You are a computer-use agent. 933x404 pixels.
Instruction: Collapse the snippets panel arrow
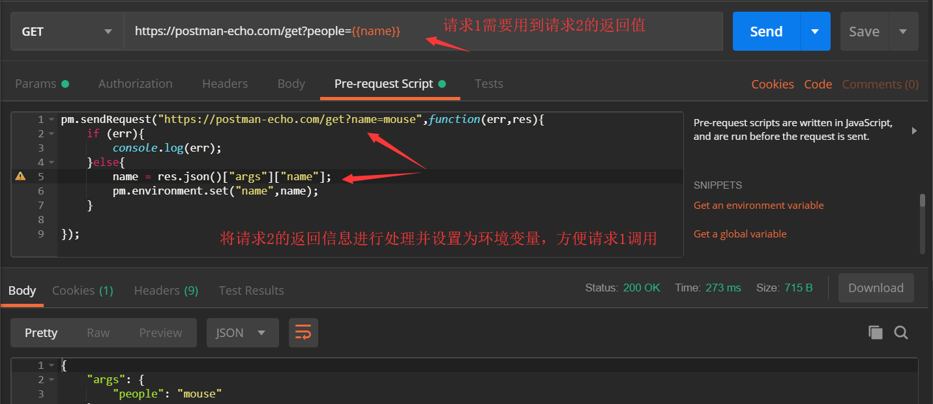coord(914,131)
